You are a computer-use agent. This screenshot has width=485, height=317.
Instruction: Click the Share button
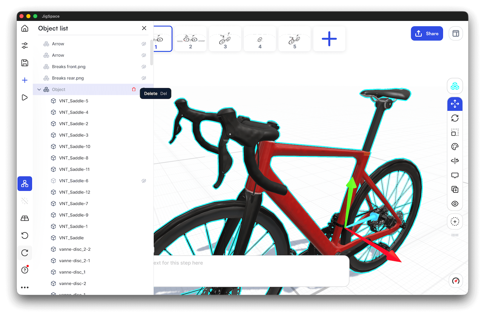(427, 33)
